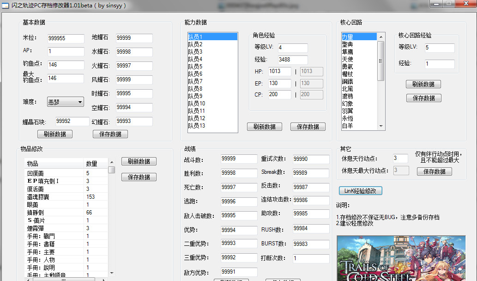The width and height of the screenshot is (477, 281).
Task: Click the core circuit list scrollbar thumb
Action: (381, 61)
